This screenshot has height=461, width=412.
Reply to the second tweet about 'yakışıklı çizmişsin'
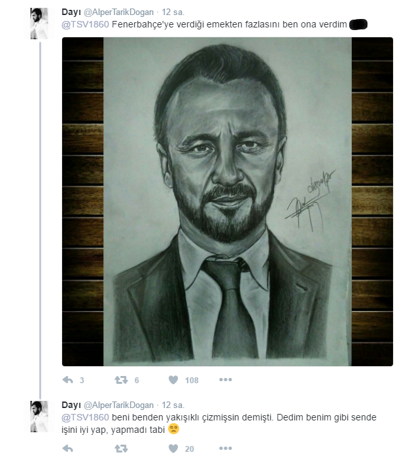(67, 449)
